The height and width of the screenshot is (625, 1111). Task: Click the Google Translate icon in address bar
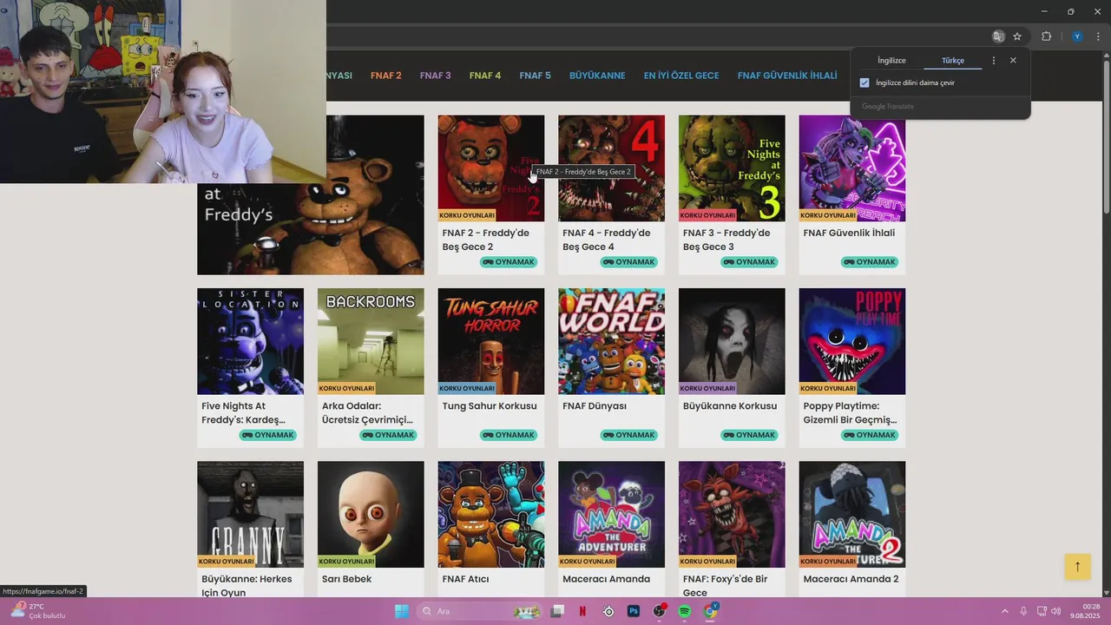tap(998, 36)
